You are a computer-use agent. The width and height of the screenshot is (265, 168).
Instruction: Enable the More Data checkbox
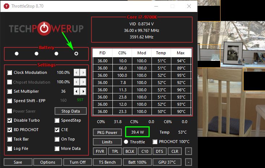[x=57, y=148]
